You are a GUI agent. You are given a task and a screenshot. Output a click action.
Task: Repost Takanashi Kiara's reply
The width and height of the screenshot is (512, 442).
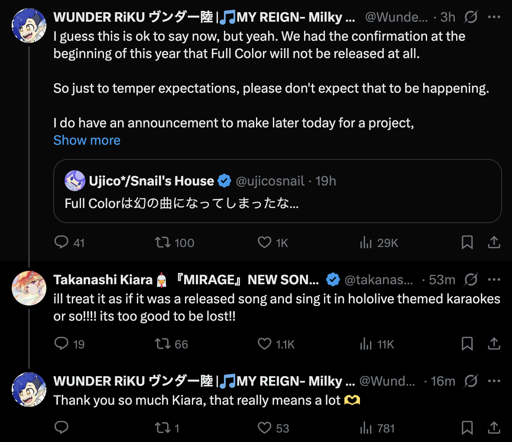click(x=163, y=344)
